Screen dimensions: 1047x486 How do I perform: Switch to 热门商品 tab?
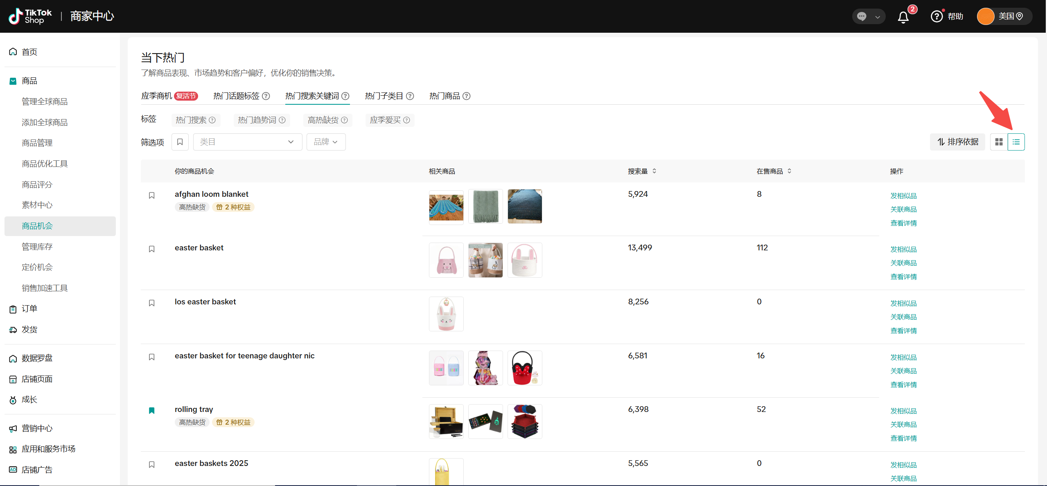445,96
